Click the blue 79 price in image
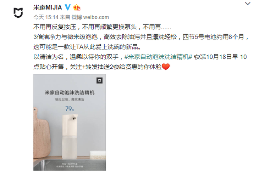Viewport: 259px width, 175px height. pyautogui.click(x=70, y=109)
